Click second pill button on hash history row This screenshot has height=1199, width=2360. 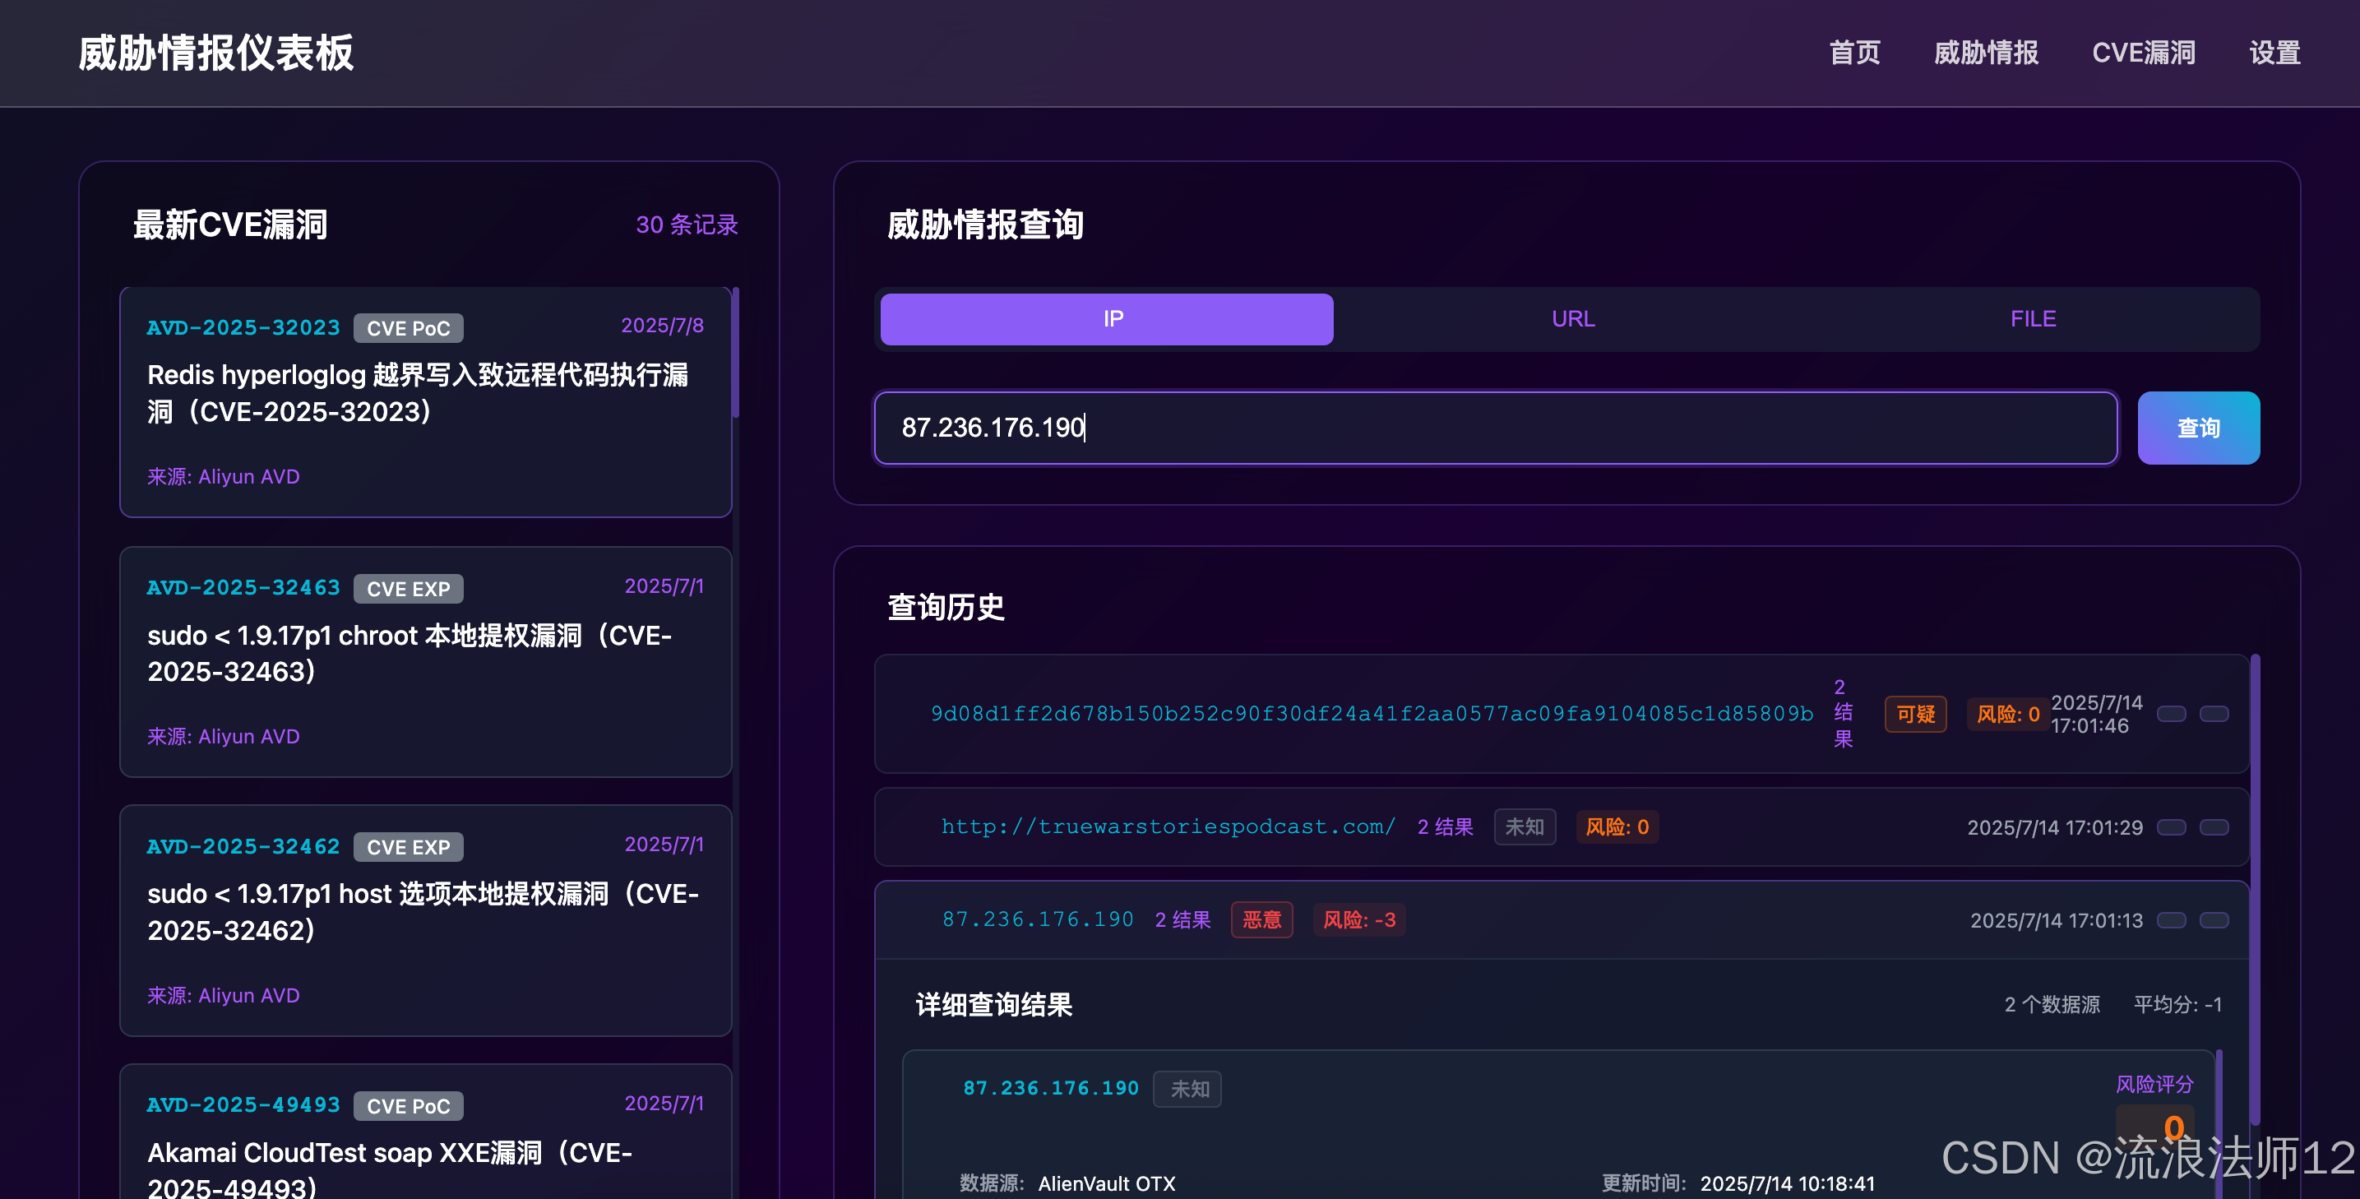point(2214,714)
